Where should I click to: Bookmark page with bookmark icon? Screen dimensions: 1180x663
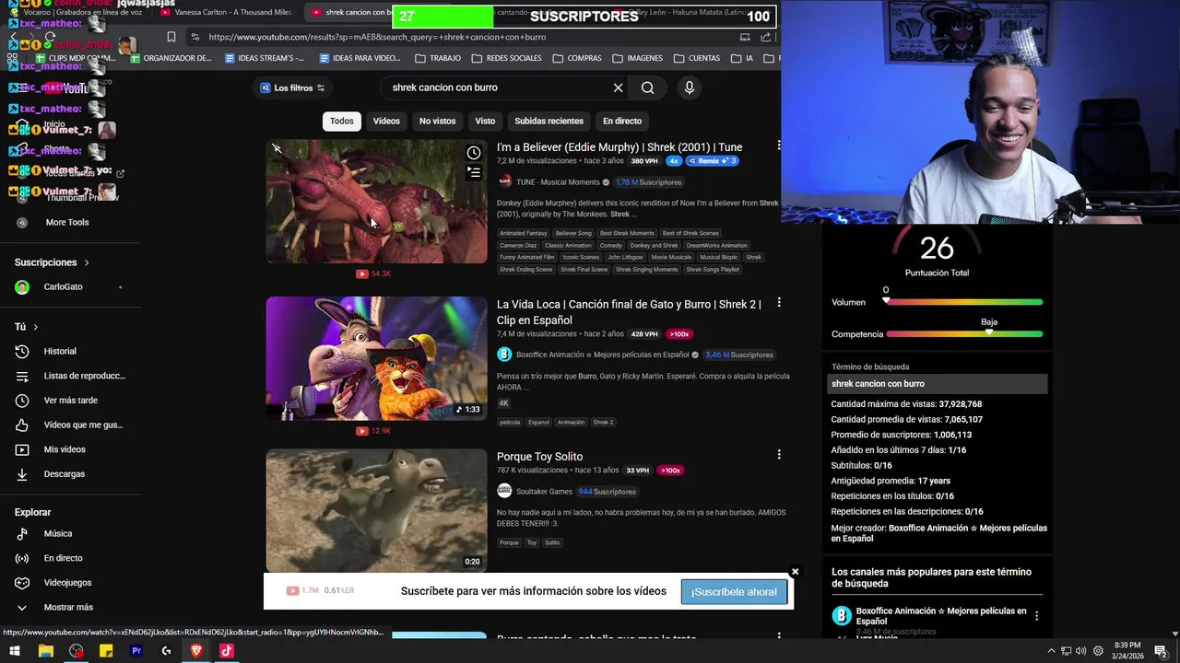pos(171,37)
